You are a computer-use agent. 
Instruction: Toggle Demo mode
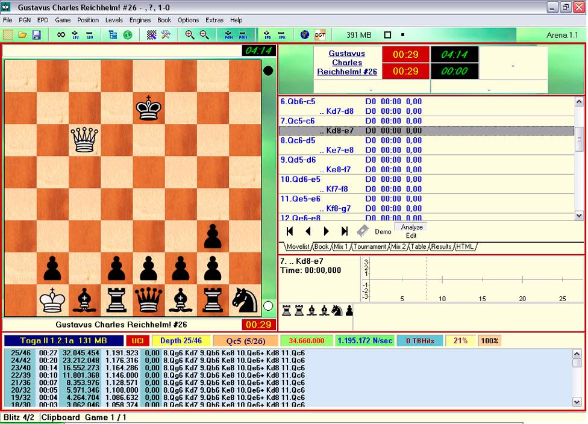pos(383,232)
